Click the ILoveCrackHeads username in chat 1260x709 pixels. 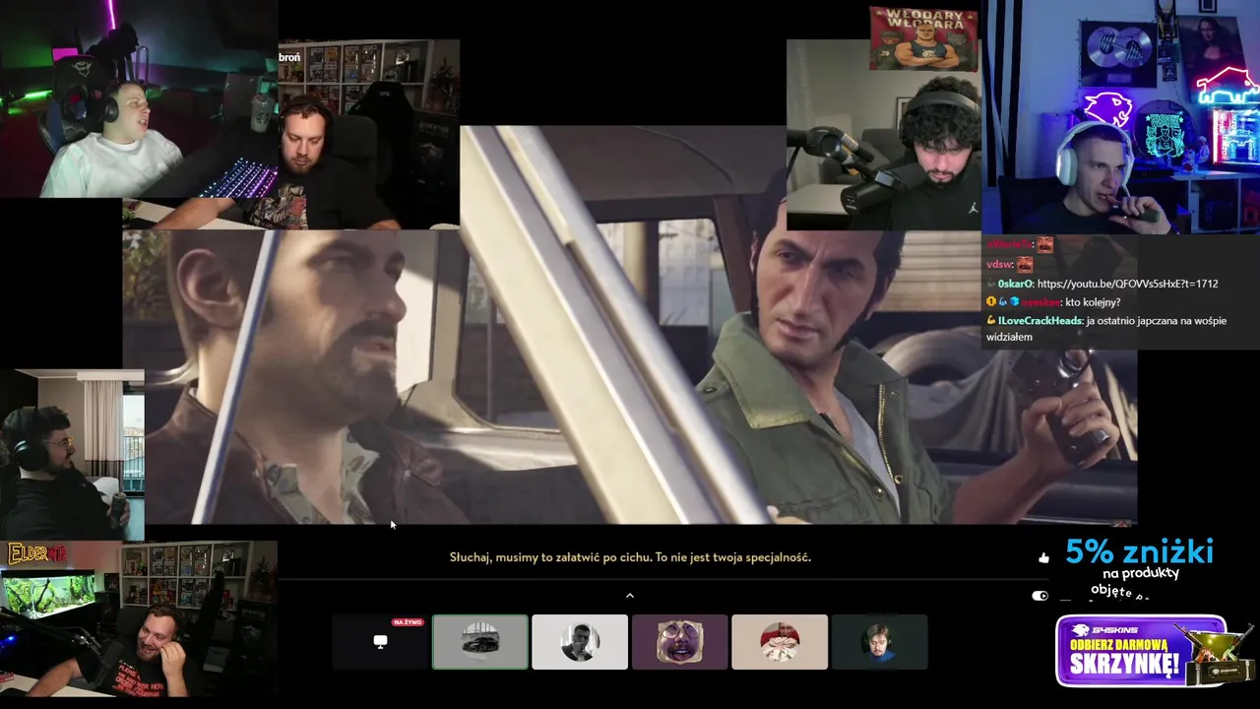click(1039, 321)
